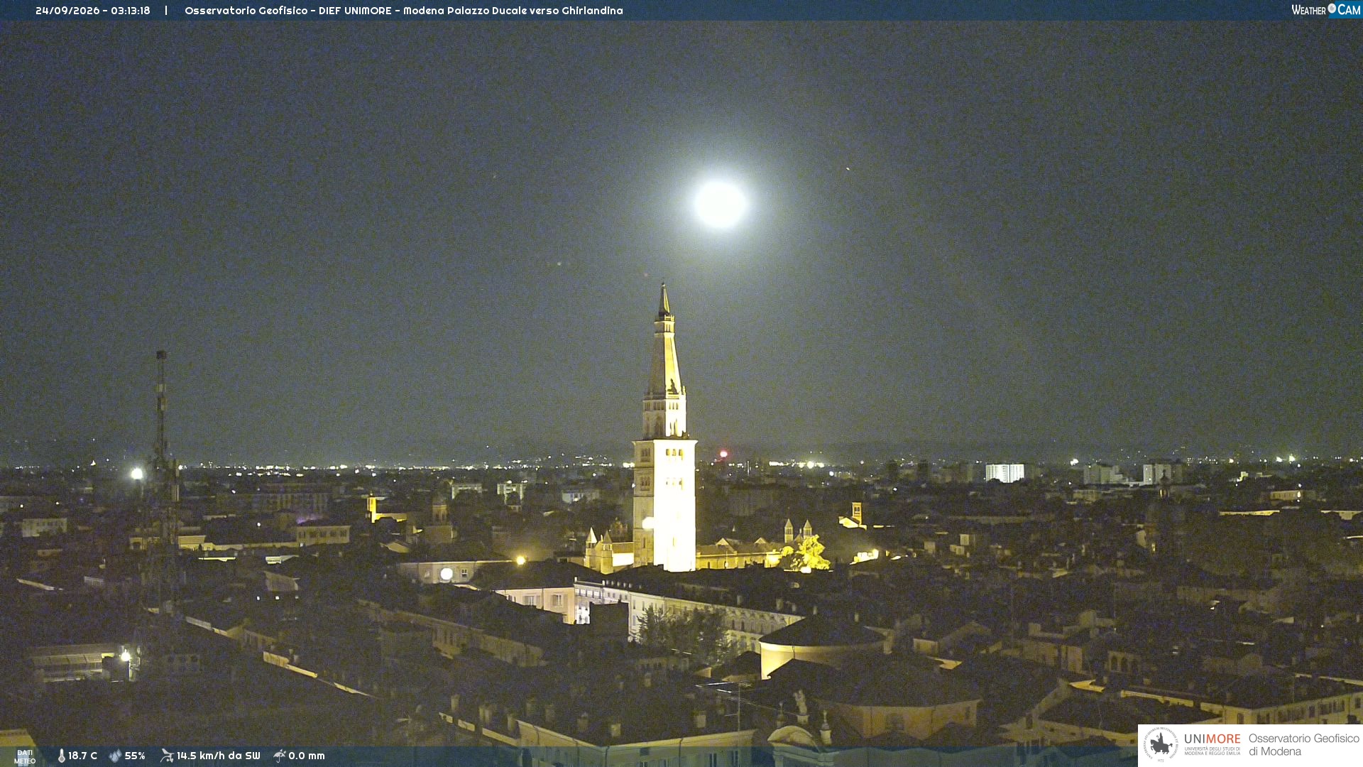The image size is (1363, 767).
Task: Click the umbrella rainfall icon
Action: click(280, 756)
